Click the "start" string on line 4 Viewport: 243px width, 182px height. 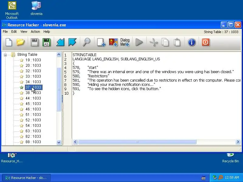tap(93, 67)
